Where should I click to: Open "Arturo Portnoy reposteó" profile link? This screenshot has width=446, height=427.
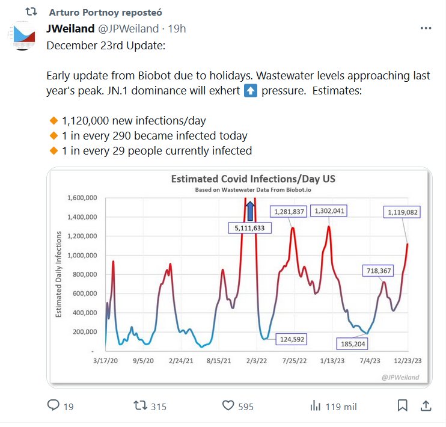click(x=105, y=12)
